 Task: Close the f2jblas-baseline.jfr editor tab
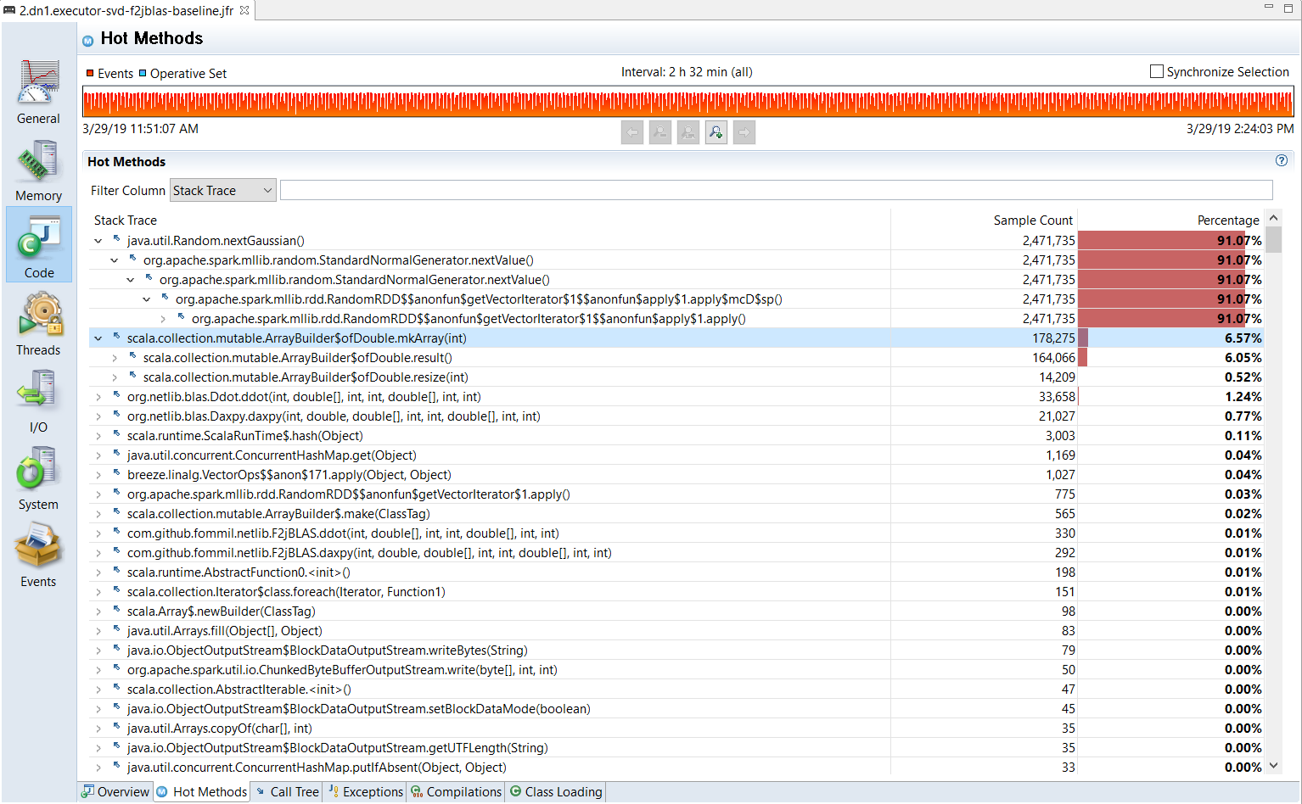pos(244,10)
